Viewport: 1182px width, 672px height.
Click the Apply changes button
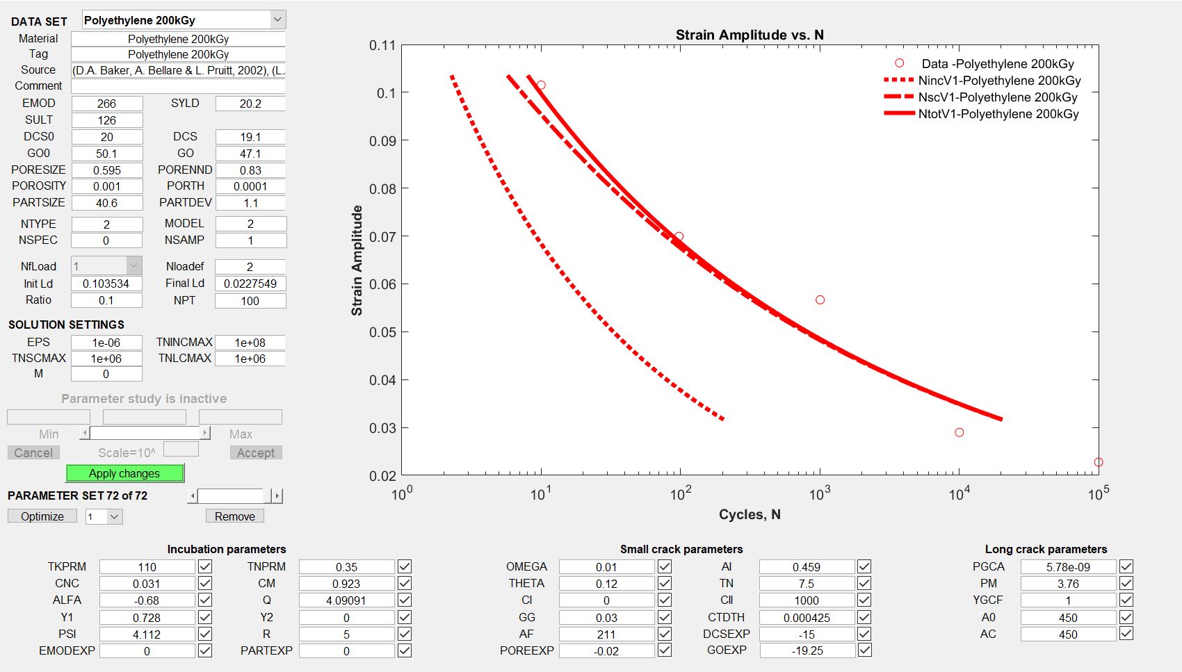tap(124, 473)
